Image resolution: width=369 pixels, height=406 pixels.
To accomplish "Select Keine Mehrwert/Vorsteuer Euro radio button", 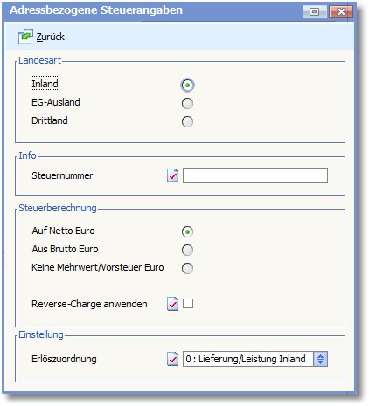I will point(187,268).
